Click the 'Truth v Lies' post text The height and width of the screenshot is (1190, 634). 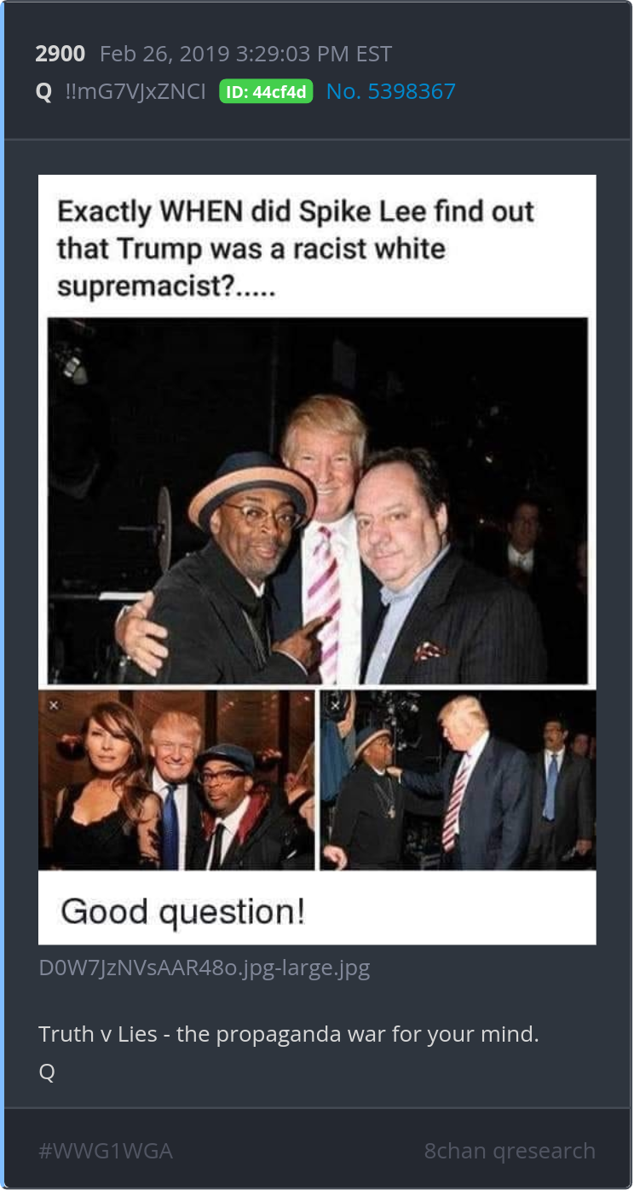coord(289,1035)
